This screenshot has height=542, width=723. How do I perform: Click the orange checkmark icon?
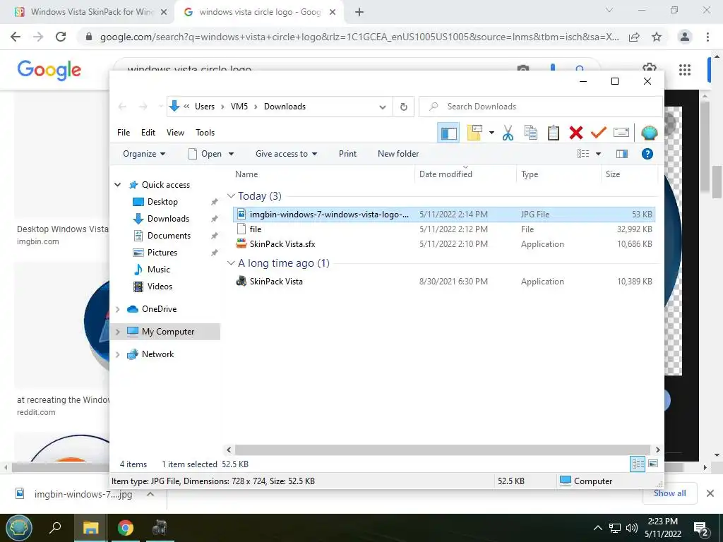click(x=599, y=133)
